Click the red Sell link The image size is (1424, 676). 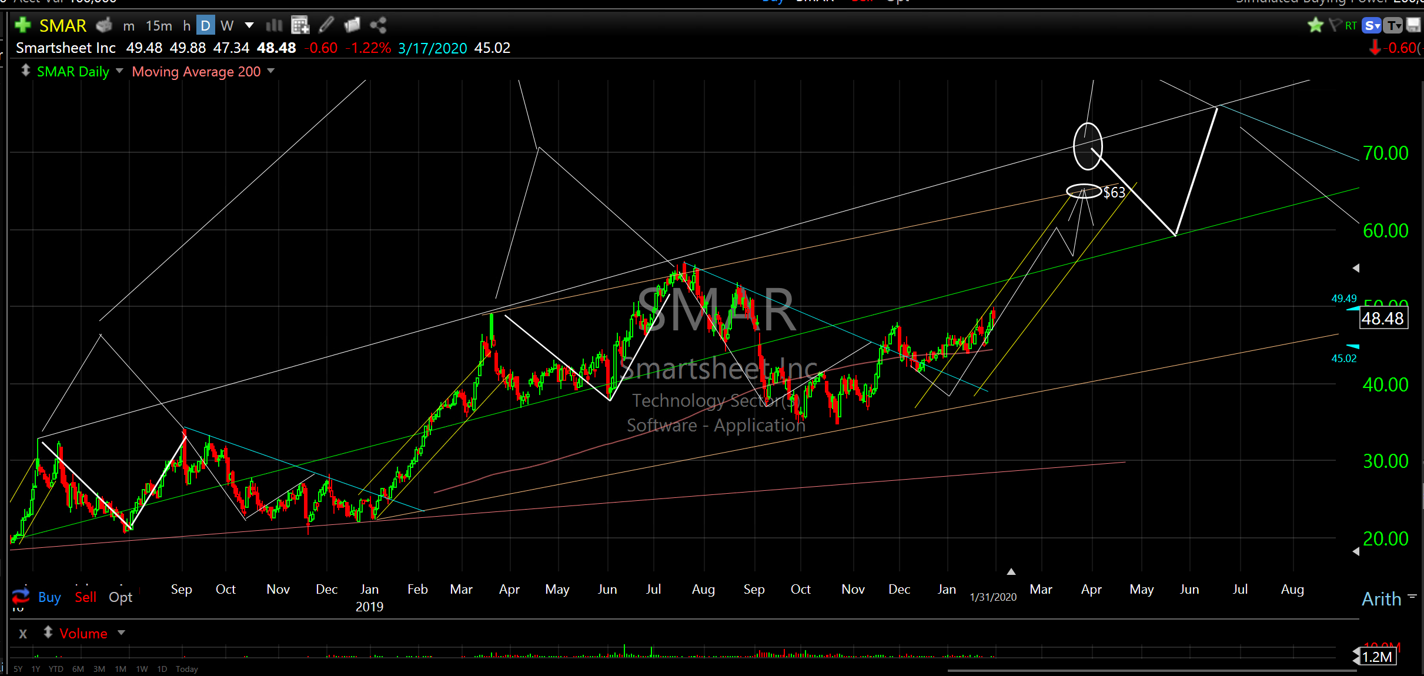[85, 597]
